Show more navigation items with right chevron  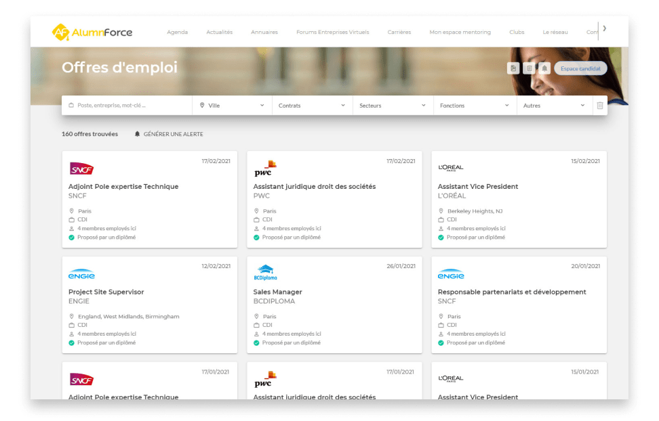point(604,28)
